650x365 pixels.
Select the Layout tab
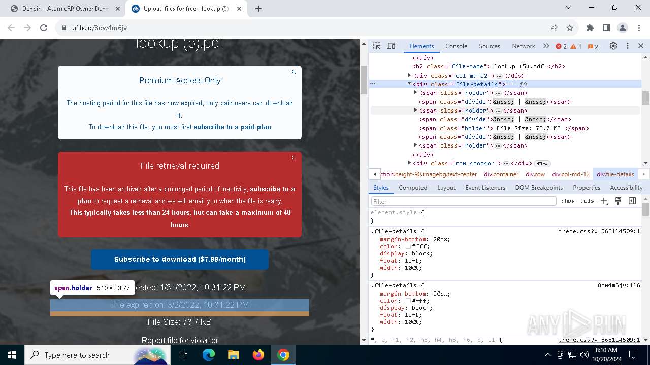click(x=446, y=187)
